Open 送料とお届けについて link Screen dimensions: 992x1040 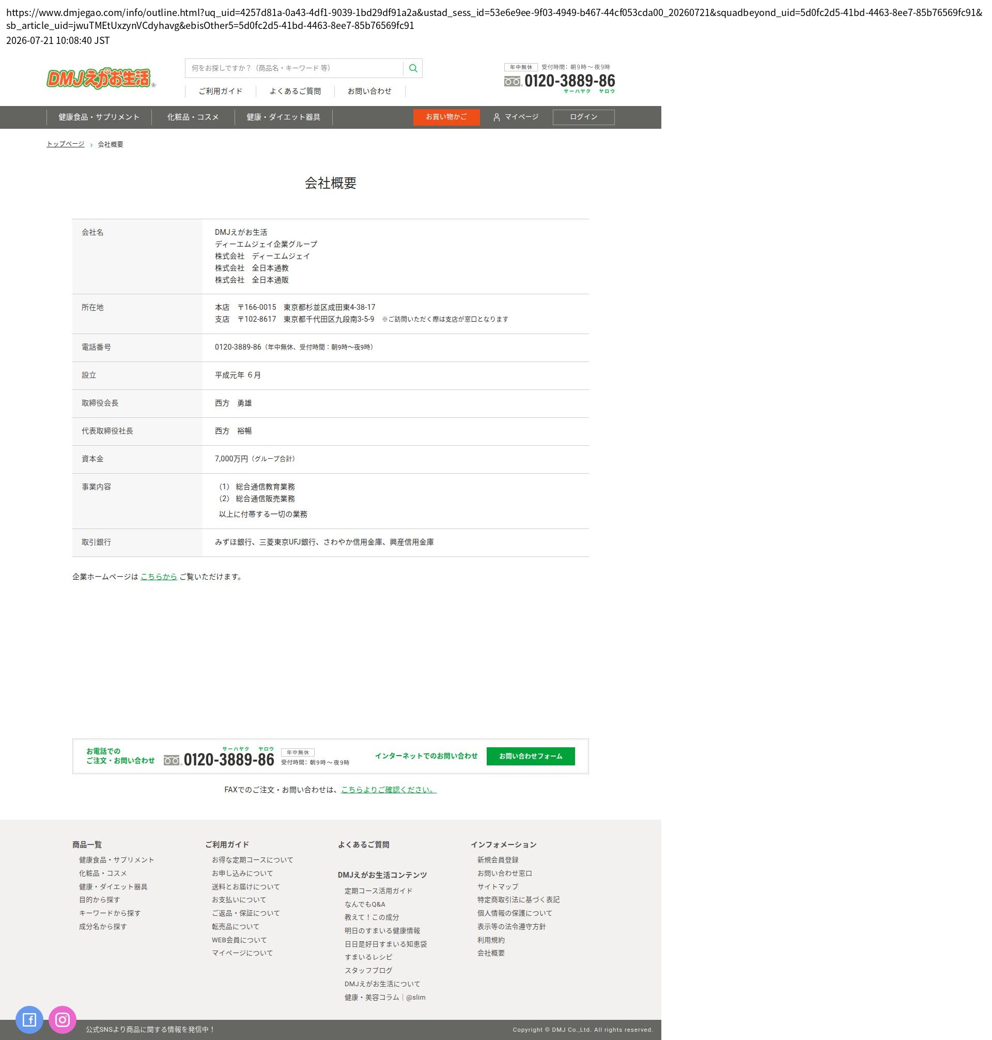click(246, 886)
